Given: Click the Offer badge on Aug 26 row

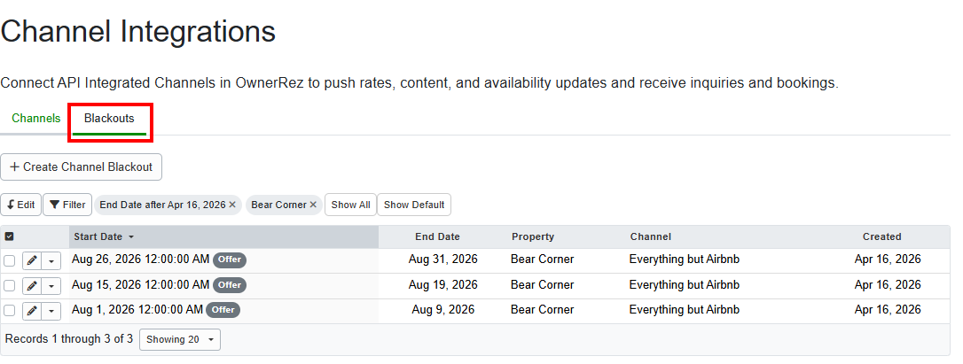Looking at the screenshot, I should [230, 260].
